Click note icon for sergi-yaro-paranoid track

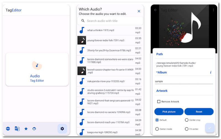[82, 102]
